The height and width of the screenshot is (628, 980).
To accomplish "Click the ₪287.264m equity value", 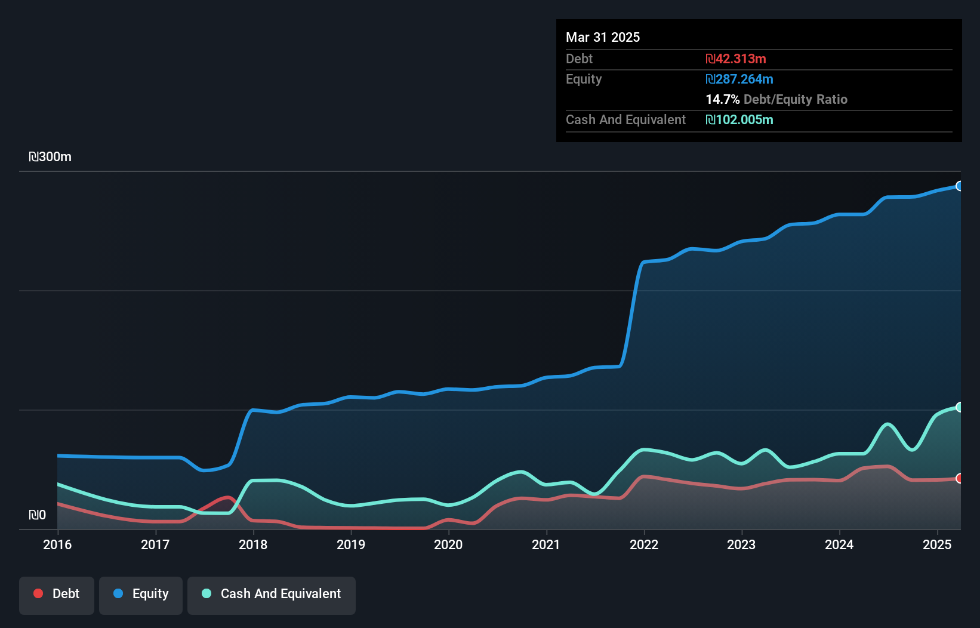I will point(739,79).
